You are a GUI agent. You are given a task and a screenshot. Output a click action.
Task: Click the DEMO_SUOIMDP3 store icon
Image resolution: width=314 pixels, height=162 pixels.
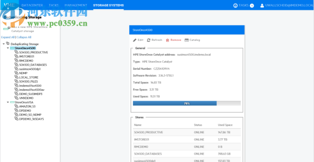tap(16, 94)
